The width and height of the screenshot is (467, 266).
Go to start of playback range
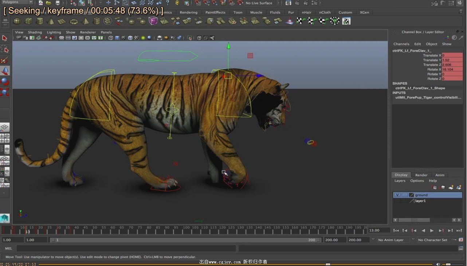[396, 230]
